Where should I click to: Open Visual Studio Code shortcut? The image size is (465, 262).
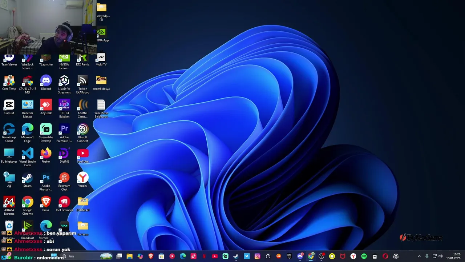[28, 158]
